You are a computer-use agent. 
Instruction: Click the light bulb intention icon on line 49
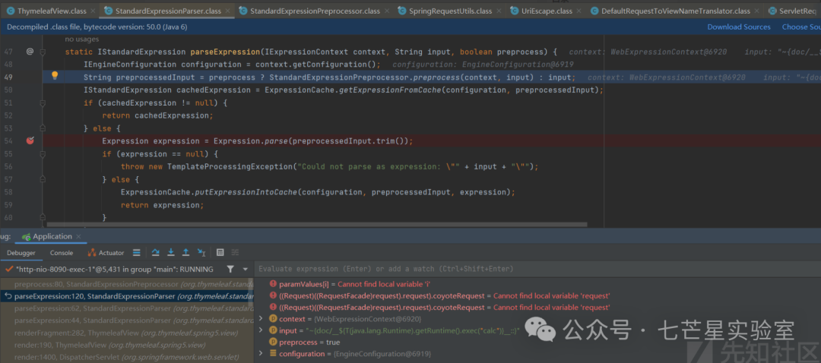[x=55, y=76]
